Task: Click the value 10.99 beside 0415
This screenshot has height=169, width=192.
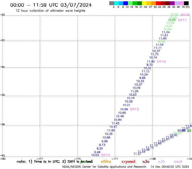Action: [x=124, y=109]
